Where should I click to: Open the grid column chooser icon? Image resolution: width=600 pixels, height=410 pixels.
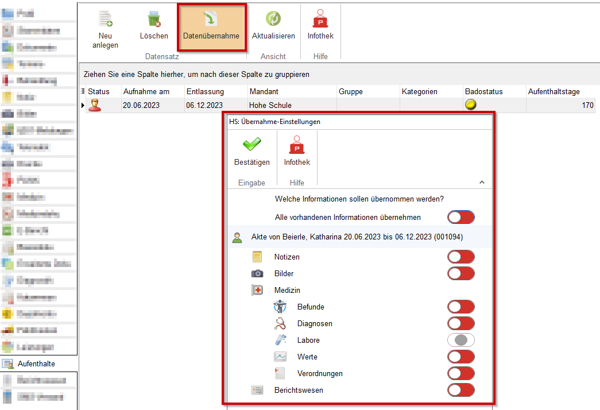(83, 91)
